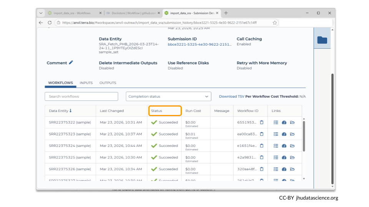Switch to the OUTPUTS tab
Viewport: 369px width, 207px height.
[108, 83]
